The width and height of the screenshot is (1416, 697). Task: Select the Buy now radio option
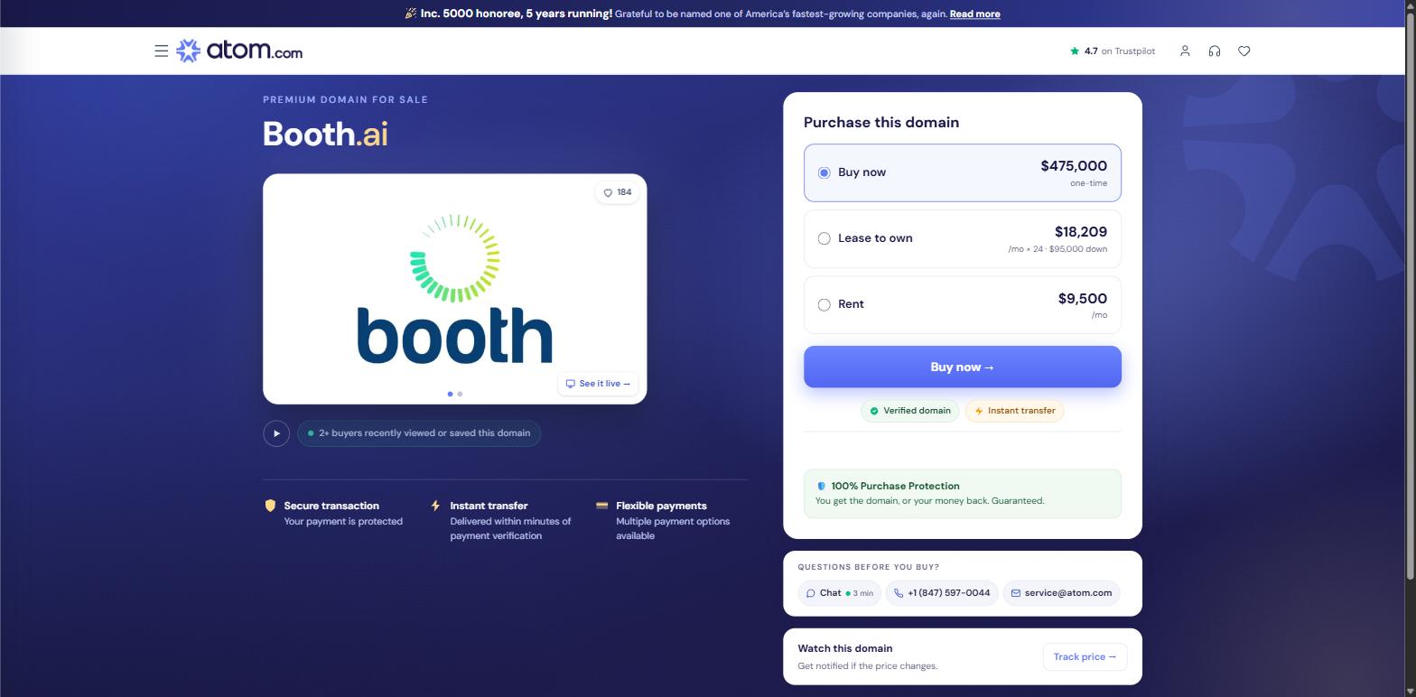click(824, 172)
